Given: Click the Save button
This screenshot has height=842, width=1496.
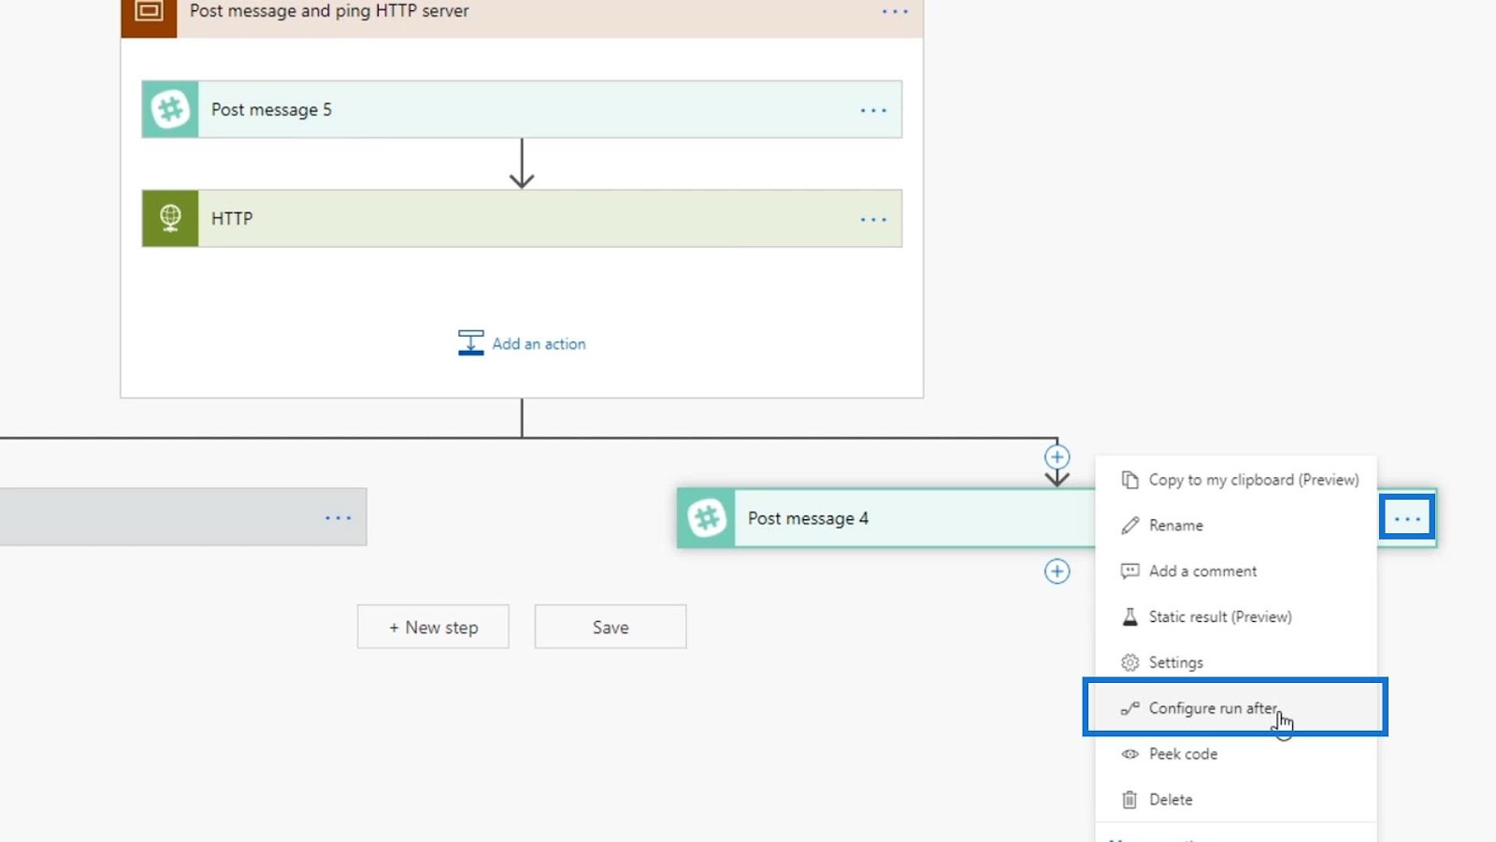Looking at the screenshot, I should click(611, 627).
